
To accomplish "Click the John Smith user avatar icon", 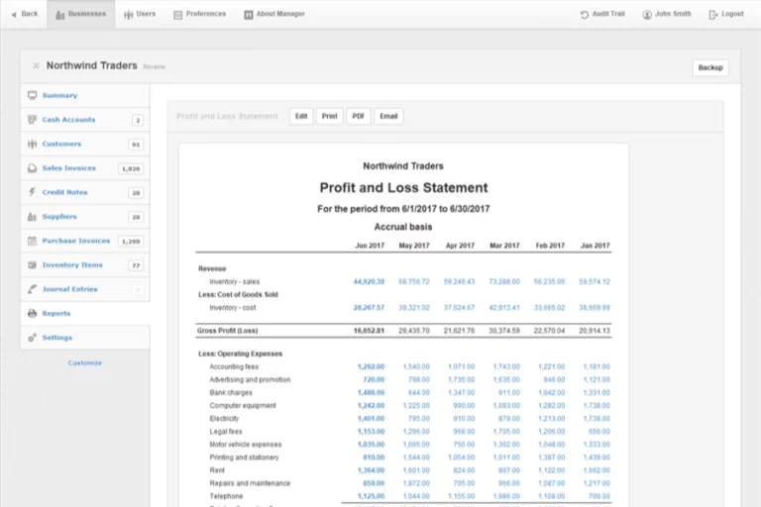I will coord(647,15).
